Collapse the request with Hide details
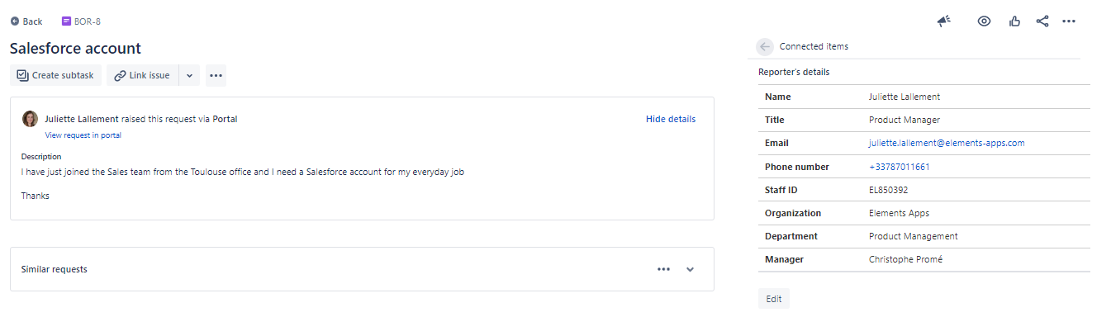1111x317 pixels. [671, 119]
